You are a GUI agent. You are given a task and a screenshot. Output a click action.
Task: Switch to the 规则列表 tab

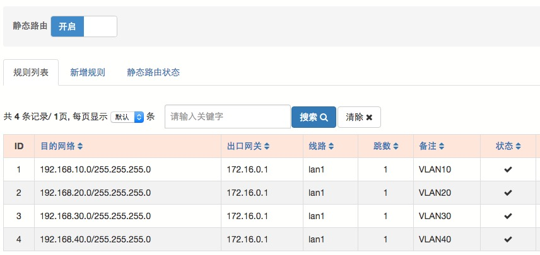31,72
